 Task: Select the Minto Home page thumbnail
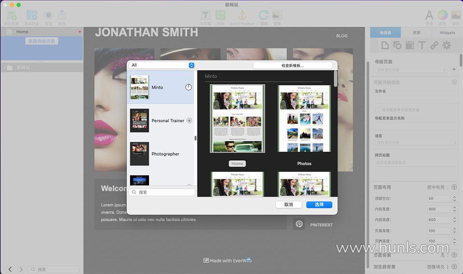click(237, 118)
